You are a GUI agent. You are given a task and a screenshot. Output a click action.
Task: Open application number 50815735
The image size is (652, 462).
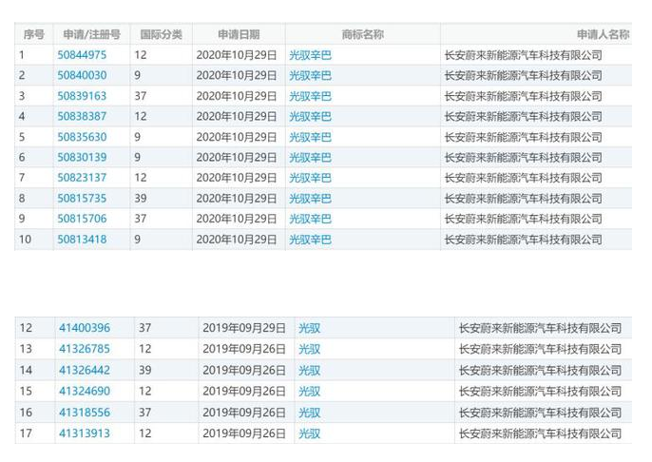pos(82,199)
